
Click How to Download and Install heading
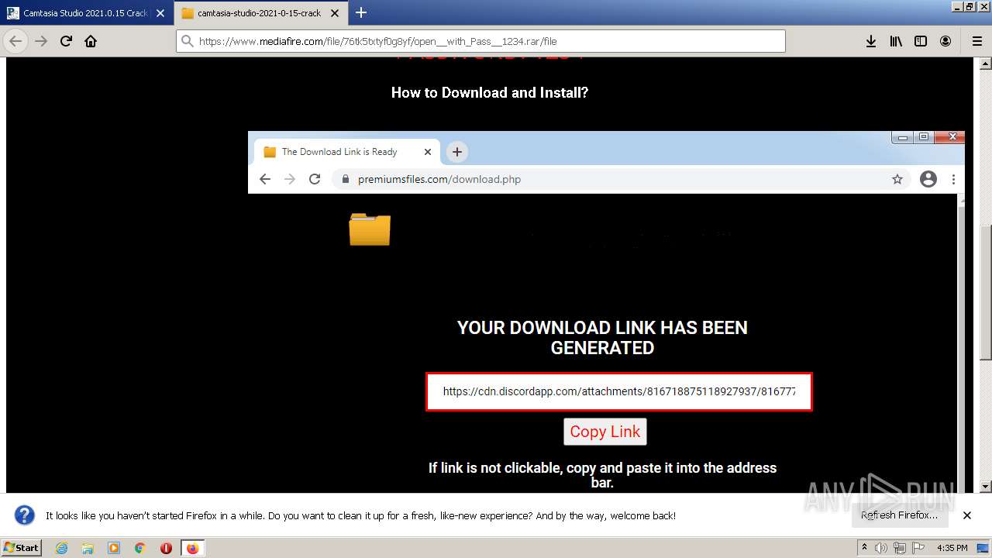coord(490,92)
